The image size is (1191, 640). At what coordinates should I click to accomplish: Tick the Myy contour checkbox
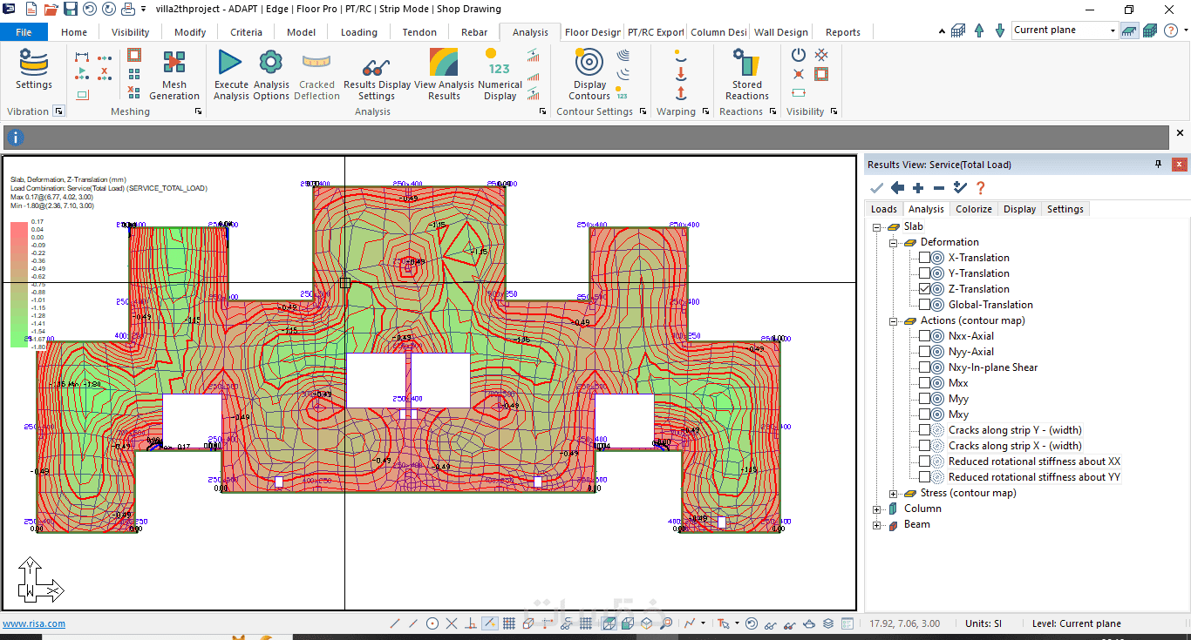tap(924, 399)
